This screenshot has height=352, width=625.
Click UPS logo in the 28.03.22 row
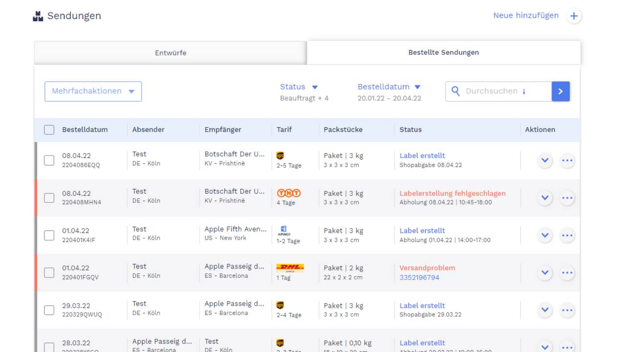280,343
